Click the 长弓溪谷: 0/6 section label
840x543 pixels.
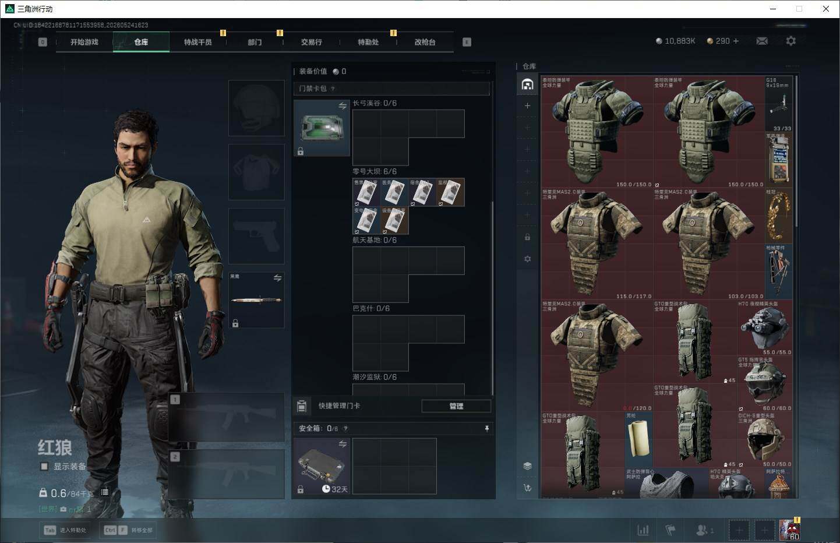coord(375,103)
